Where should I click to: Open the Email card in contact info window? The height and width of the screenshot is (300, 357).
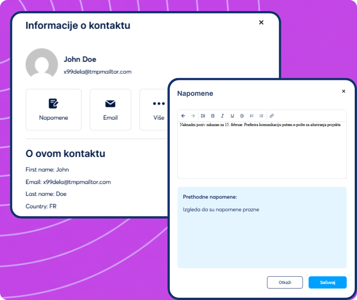[111, 110]
